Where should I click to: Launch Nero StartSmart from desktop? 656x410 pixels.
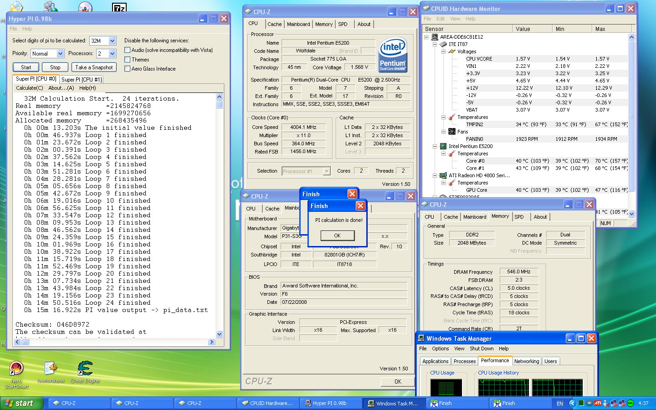click(x=16, y=368)
